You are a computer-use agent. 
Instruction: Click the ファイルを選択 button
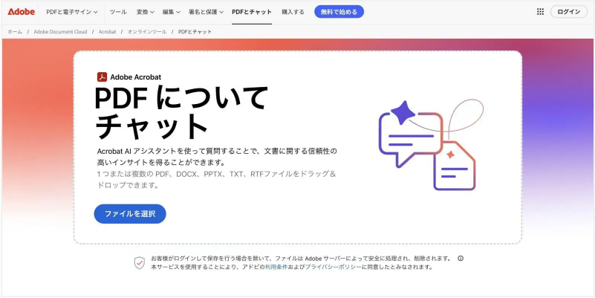tap(130, 214)
